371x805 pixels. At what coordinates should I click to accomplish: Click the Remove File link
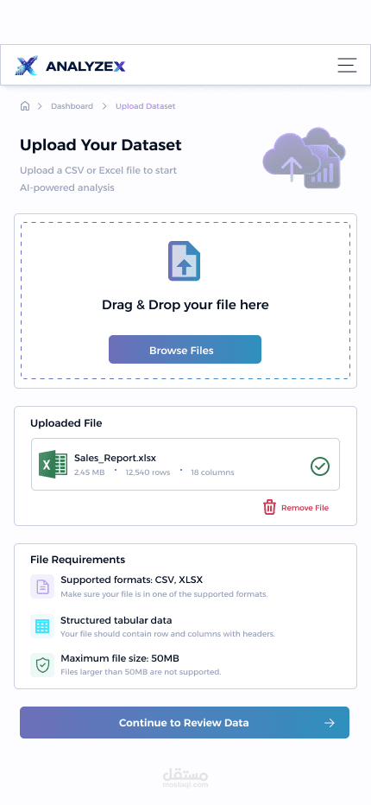pyautogui.click(x=305, y=508)
